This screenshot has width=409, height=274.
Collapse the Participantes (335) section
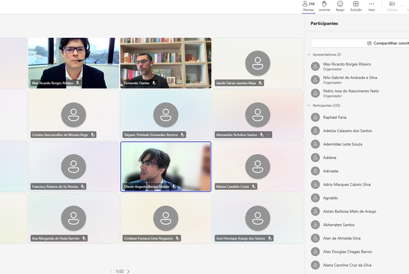tap(309, 105)
